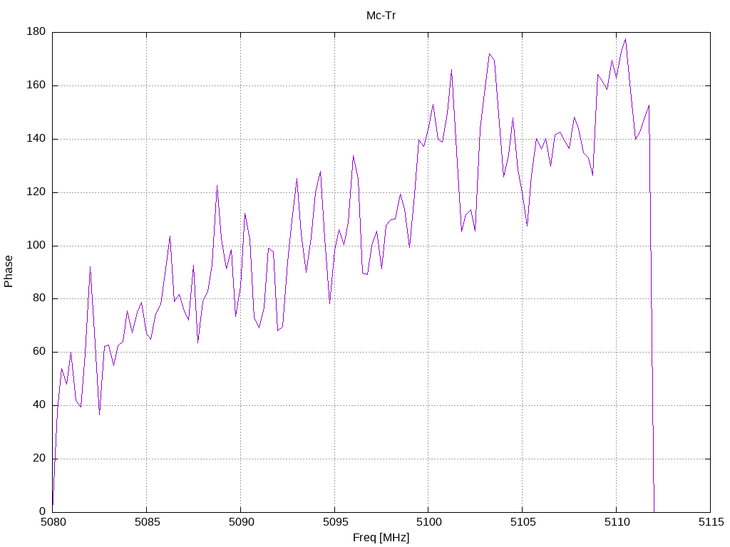Viewport: 730px width, 547px height.
Task: Click the y-axis tick label 100
Action: [36, 246]
